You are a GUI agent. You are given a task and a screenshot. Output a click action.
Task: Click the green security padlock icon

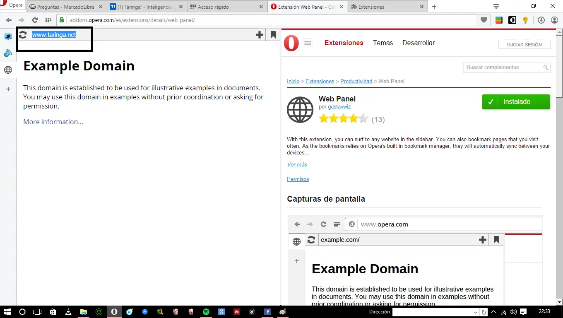[x=62, y=20]
